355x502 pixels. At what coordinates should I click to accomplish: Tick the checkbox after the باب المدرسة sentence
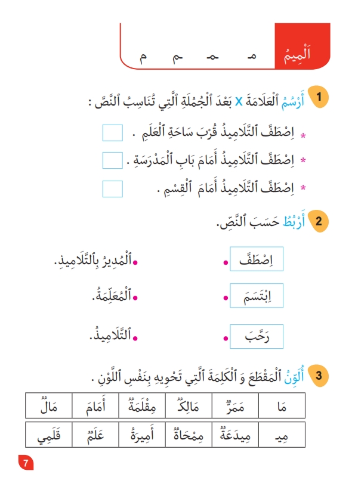pos(112,160)
